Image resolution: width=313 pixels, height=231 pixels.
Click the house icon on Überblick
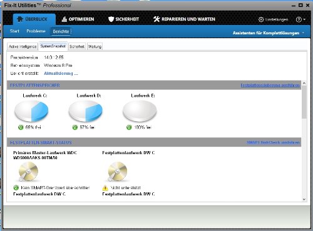(20, 19)
